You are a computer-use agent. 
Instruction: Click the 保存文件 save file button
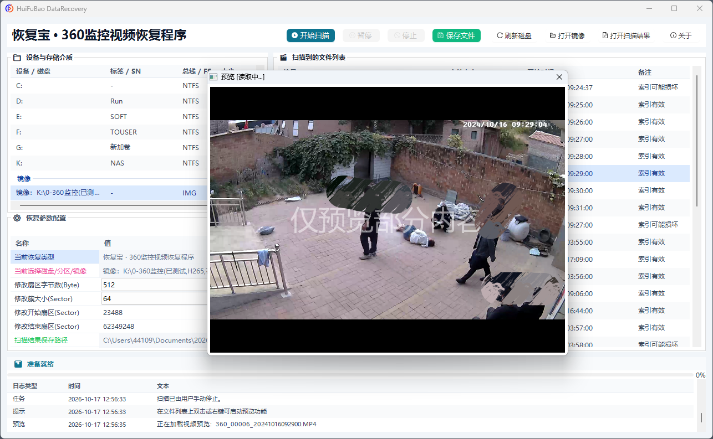pos(456,35)
